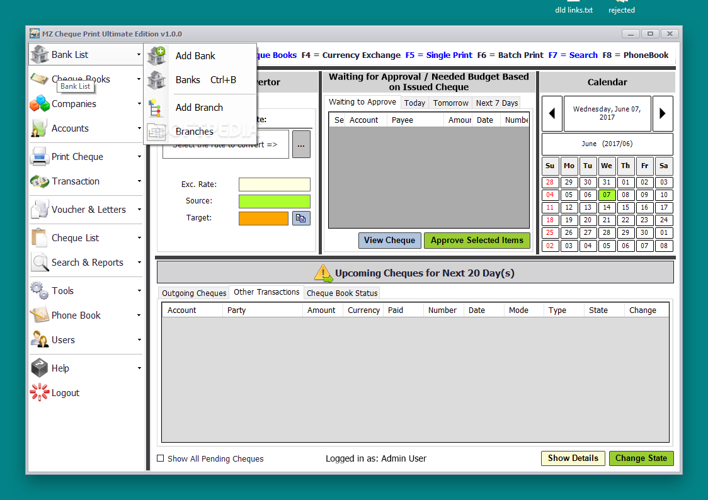Click the green Source field
Image resolution: width=708 pixels, height=500 pixels.
coord(275,202)
